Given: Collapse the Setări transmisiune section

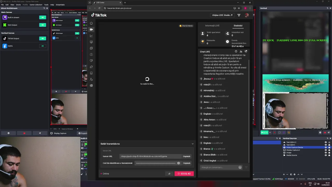Looking at the screenshot, I should [192, 144].
